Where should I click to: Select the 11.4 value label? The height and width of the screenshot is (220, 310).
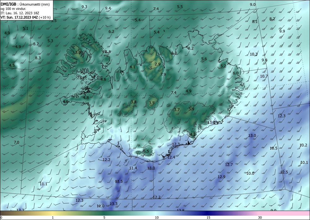(133, 168)
